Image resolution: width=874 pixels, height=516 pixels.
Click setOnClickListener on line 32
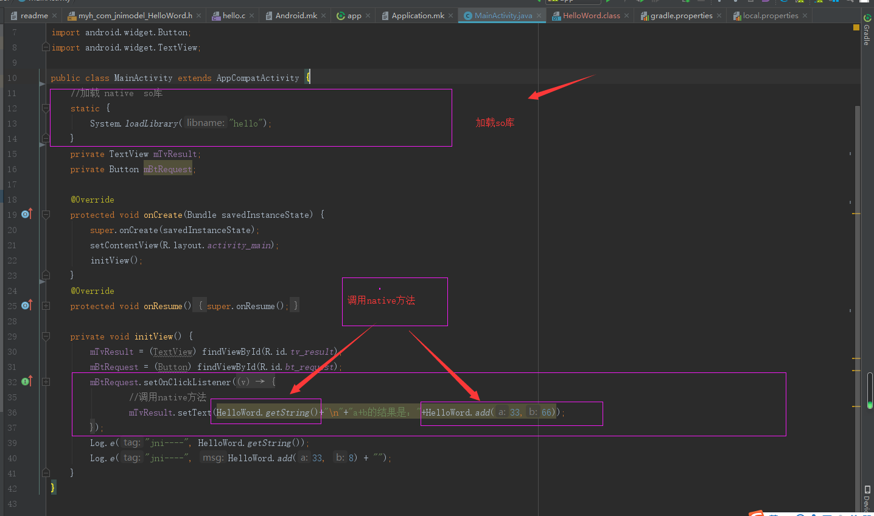(187, 382)
